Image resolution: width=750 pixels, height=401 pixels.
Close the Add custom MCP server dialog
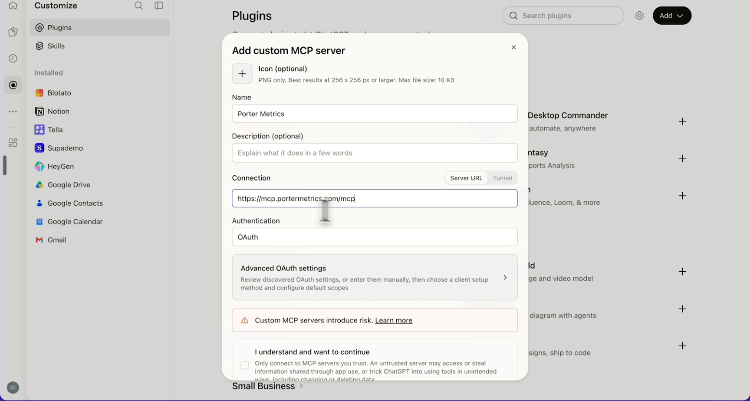click(x=513, y=47)
